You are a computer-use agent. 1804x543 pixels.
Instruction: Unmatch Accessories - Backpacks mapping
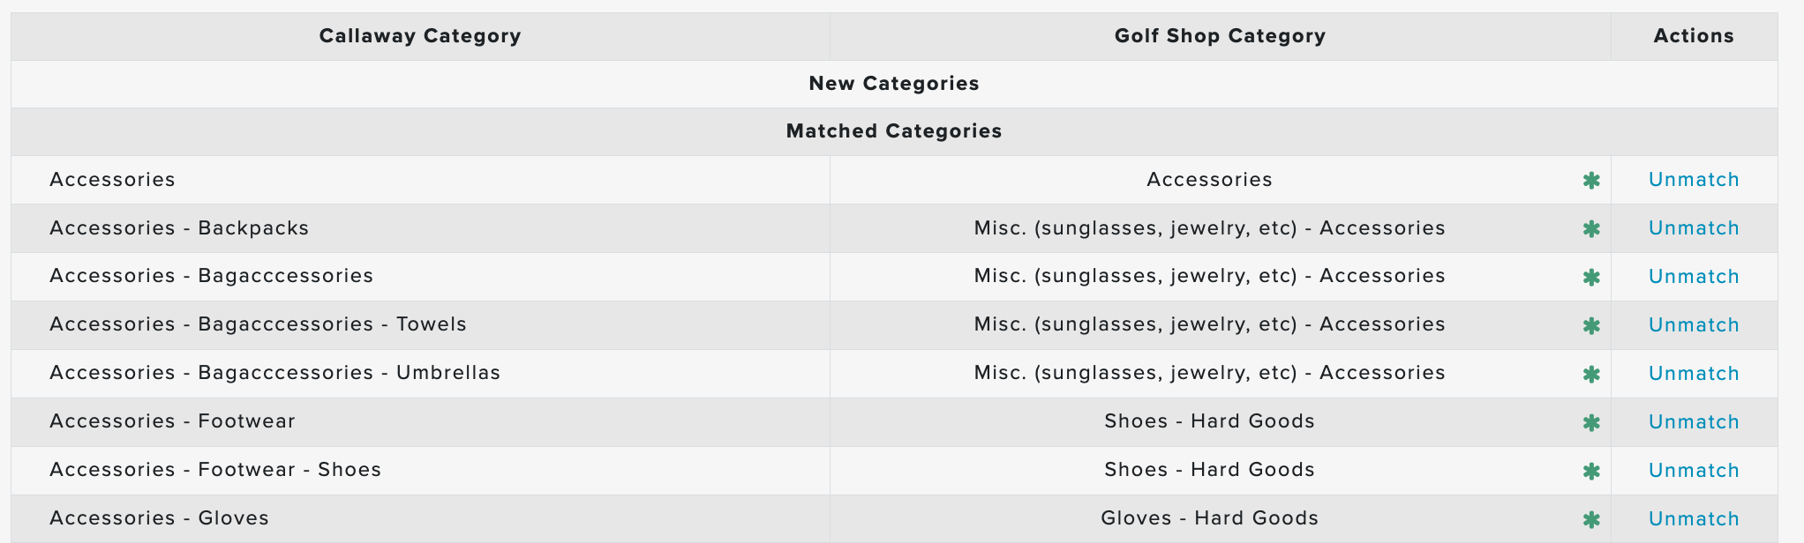pyautogui.click(x=1694, y=228)
